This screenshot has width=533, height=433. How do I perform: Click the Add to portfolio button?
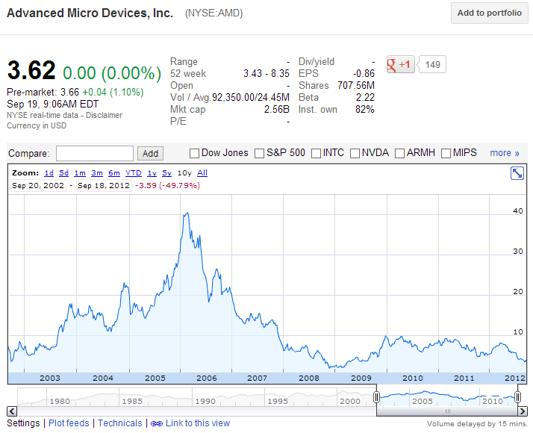(489, 13)
